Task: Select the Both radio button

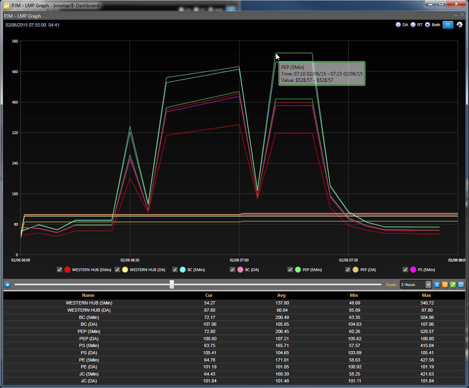Action: (427, 25)
